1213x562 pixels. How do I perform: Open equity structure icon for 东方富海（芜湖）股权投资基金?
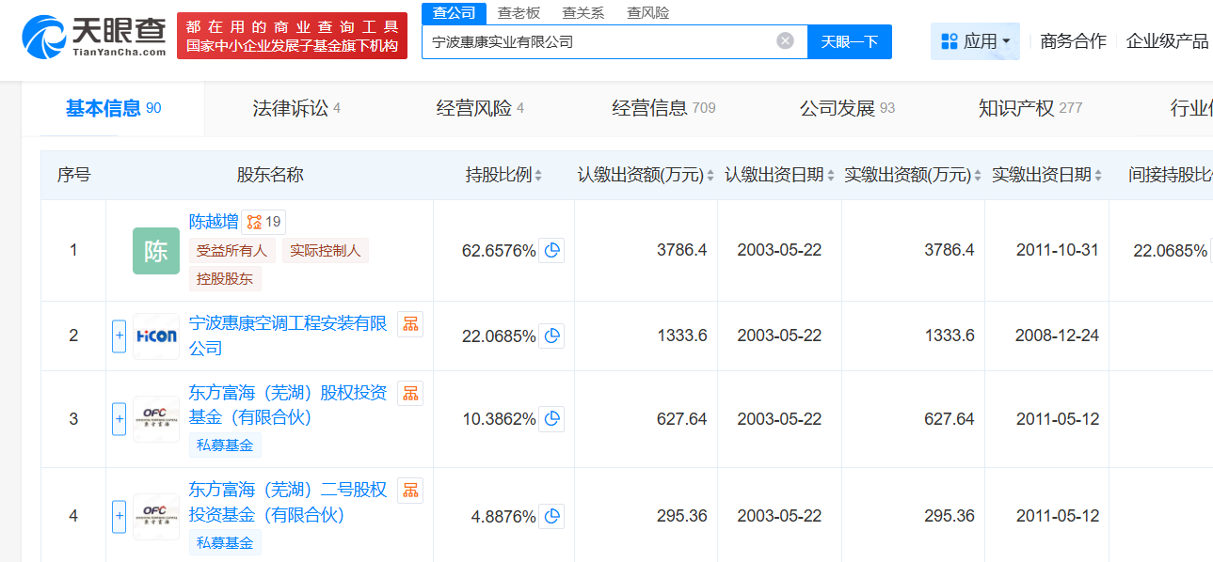point(410,394)
